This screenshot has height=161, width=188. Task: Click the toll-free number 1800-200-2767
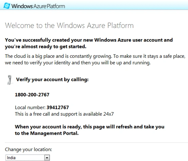pyautogui.click(x=32, y=95)
